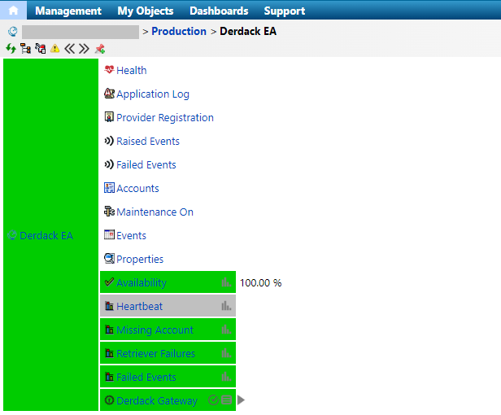Viewport: 501px width, 415px height.
Task: Click the pin toolbar icon
Action: (99, 49)
